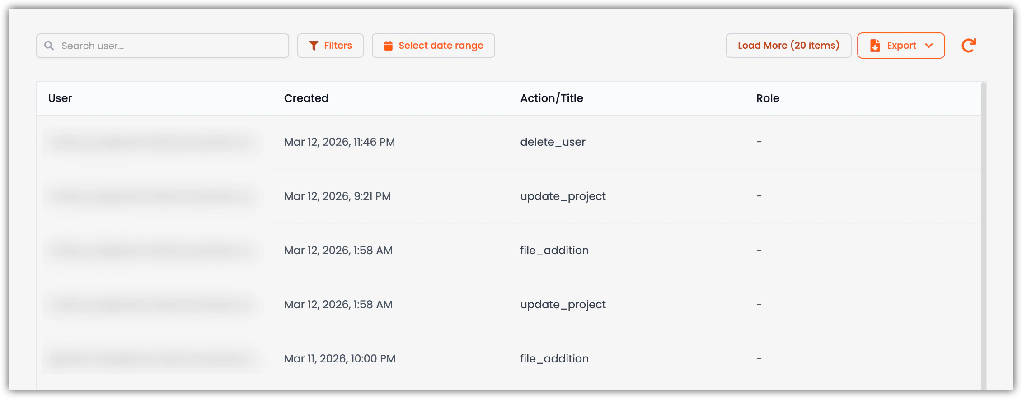Click update_project in the 9:21 PM row
The image size is (1022, 399).
(x=563, y=196)
